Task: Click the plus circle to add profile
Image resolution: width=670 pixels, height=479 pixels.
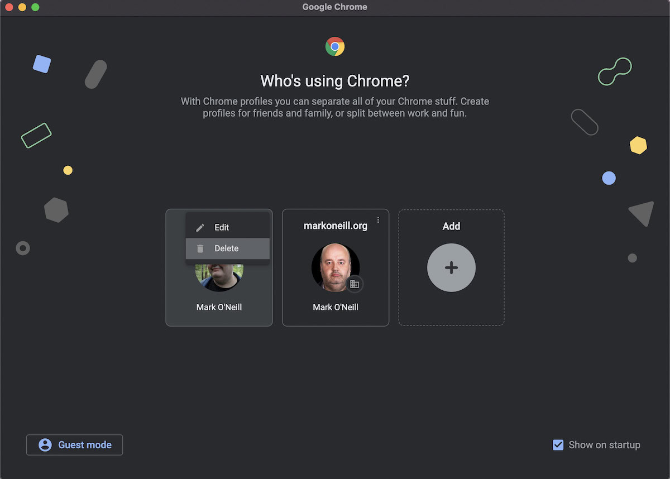Action: pyautogui.click(x=451, y=267)
